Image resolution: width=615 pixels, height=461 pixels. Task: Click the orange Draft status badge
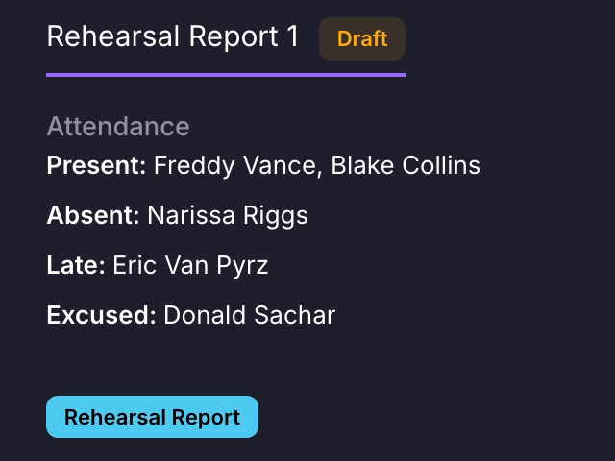pos(362,38)
